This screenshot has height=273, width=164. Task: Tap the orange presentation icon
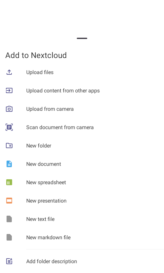click(9, 201)
